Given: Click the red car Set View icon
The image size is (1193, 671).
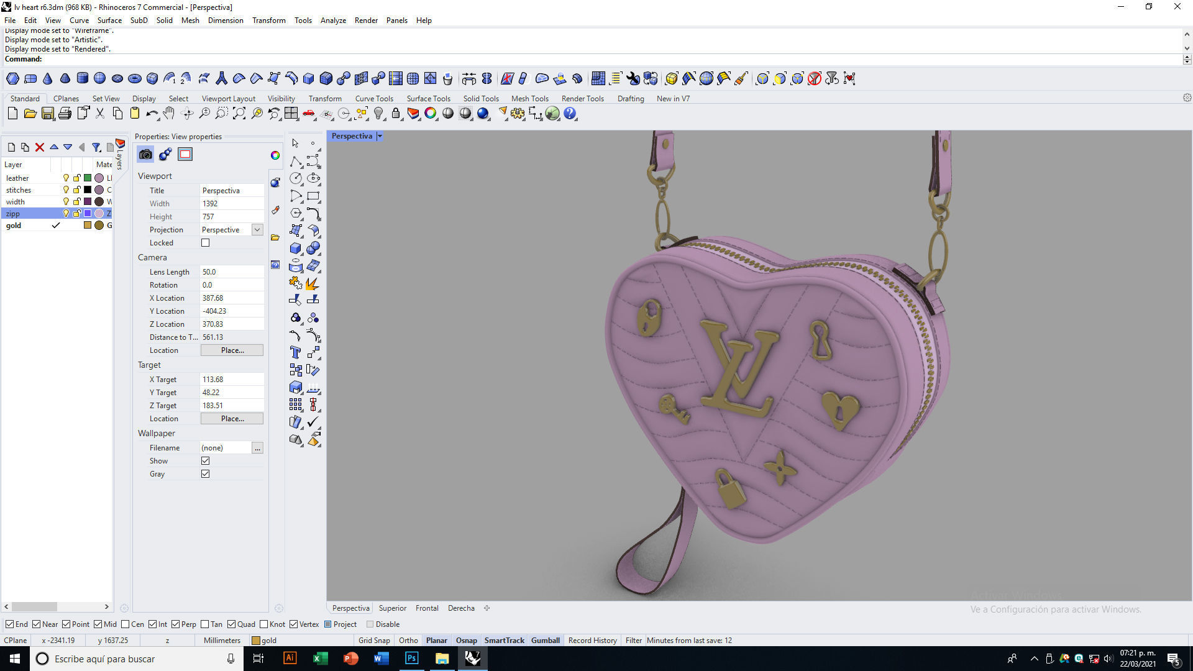Looking at the screenshot, I should pos(308,114).
